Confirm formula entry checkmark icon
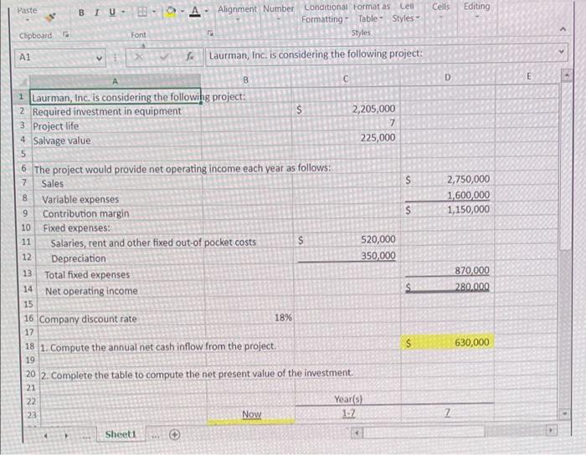This screenshot has height=455, width=586. [165, 57]
